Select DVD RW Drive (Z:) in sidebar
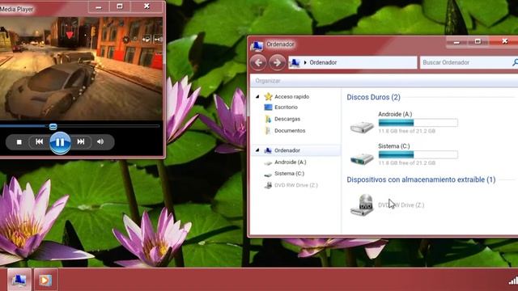 tap(296, 185)
